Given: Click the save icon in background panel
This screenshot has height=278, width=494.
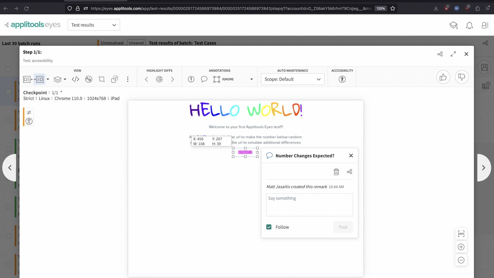Looking at the screenshot, I should (485, 67).
